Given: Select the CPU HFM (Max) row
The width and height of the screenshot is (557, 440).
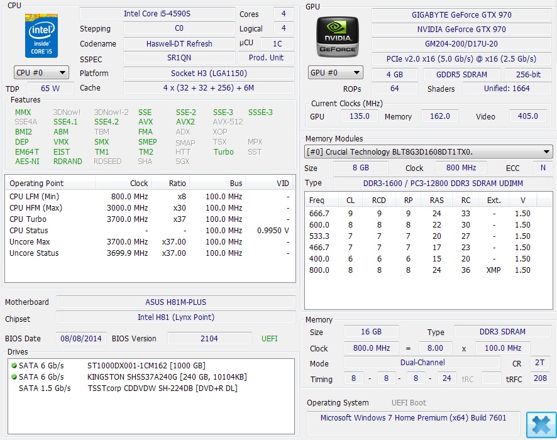Looking at the screenshot, I should pos(150,208).
